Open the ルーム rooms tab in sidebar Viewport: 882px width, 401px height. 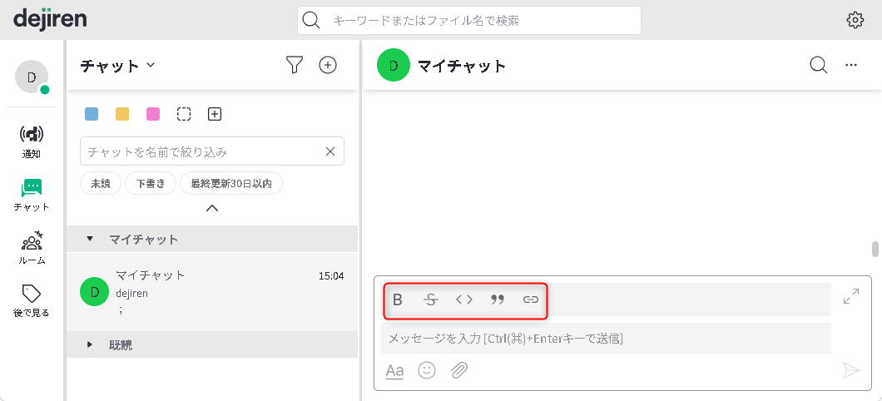(x=32, y=248)
